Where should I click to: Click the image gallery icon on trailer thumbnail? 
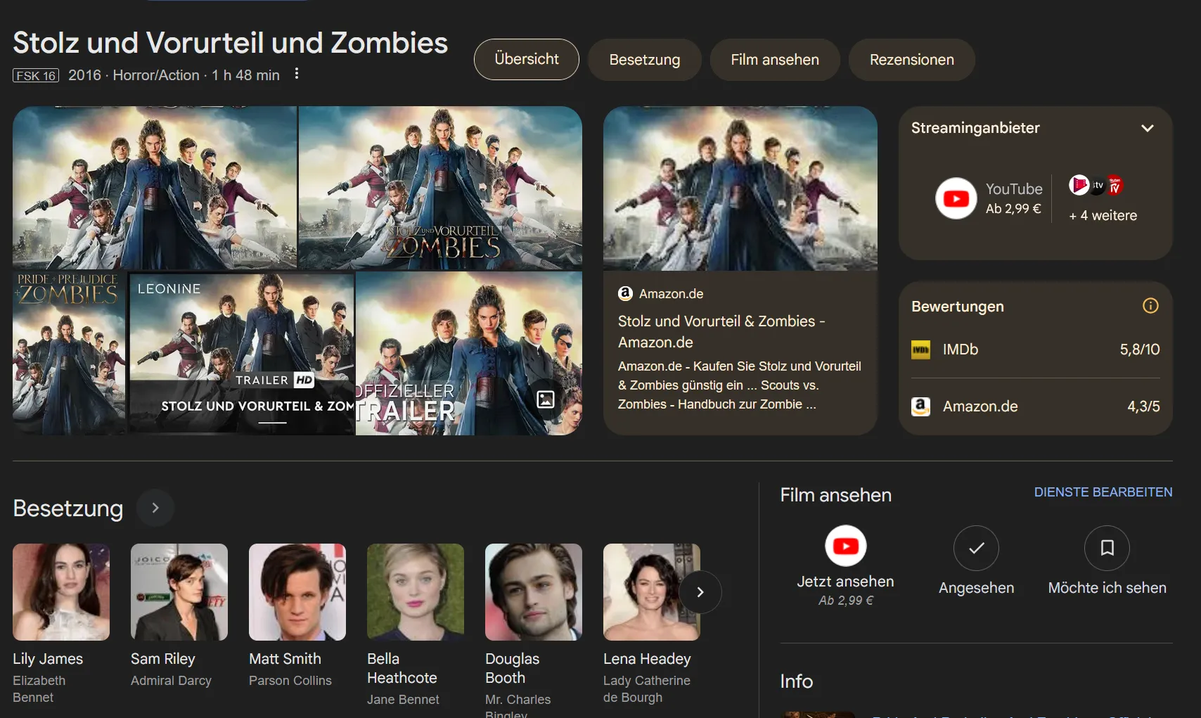(x=546, y=399)
